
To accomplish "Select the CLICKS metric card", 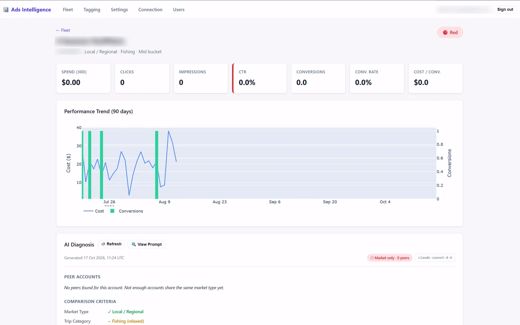I will 142,78.
